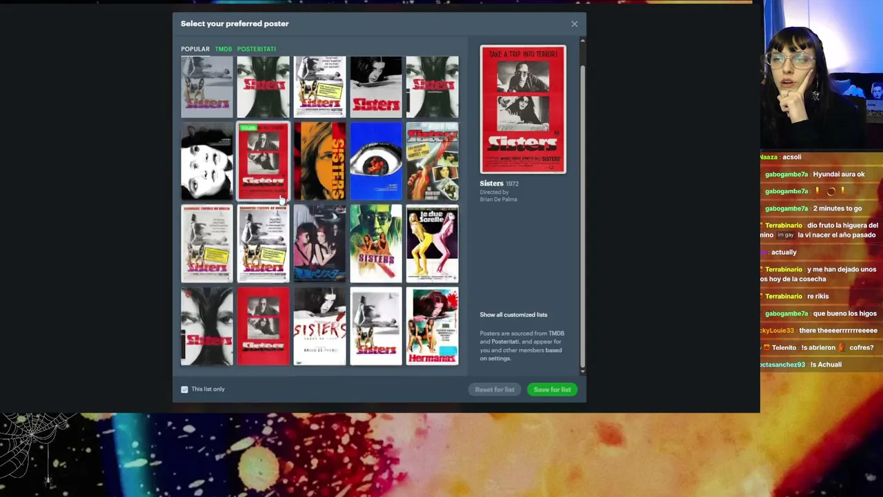Viewport: 883px width, 497px height.
Task: Click chat message 'que bueno los higos'
Action: (845, 313)
